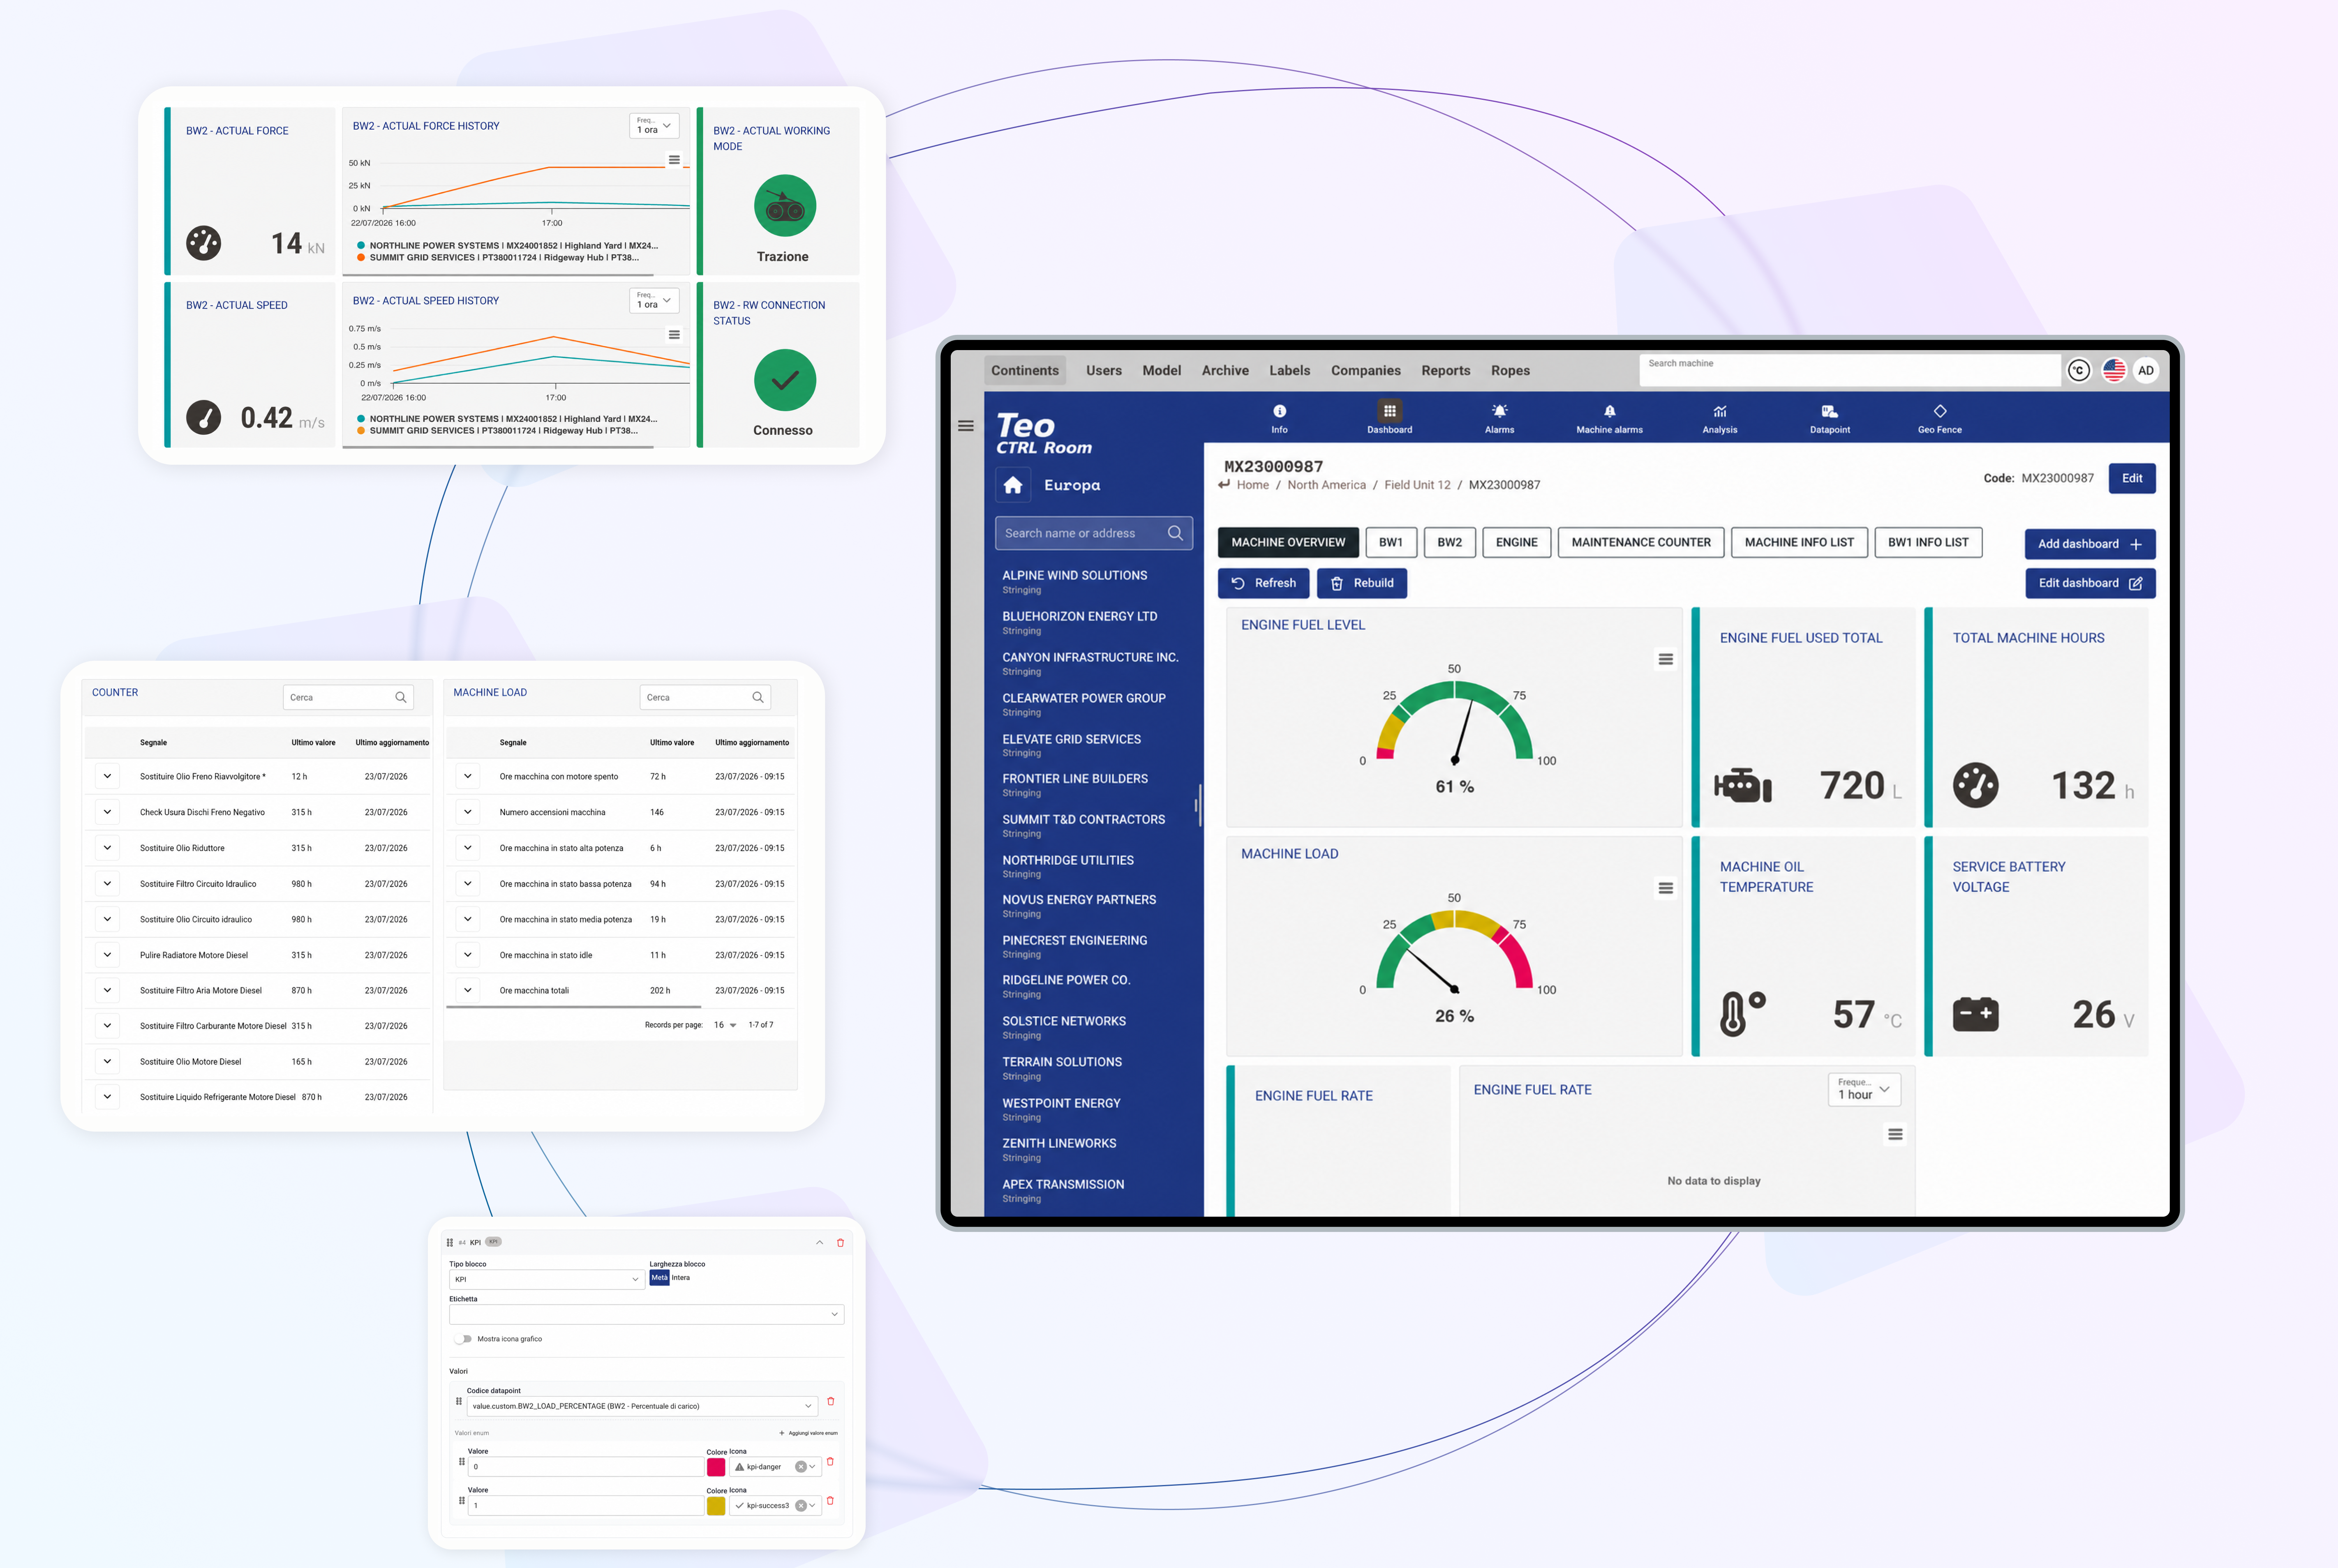
Task: Switch to MAINTENANCE COUNTER tab
Action: [1641, 542]
